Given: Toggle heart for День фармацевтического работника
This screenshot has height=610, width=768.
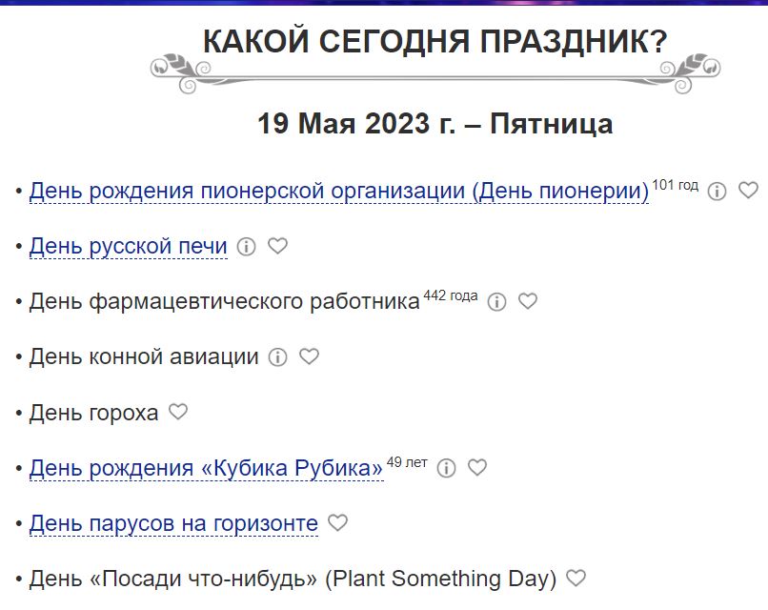Looking at the screenshot, I should click(528, 301).
